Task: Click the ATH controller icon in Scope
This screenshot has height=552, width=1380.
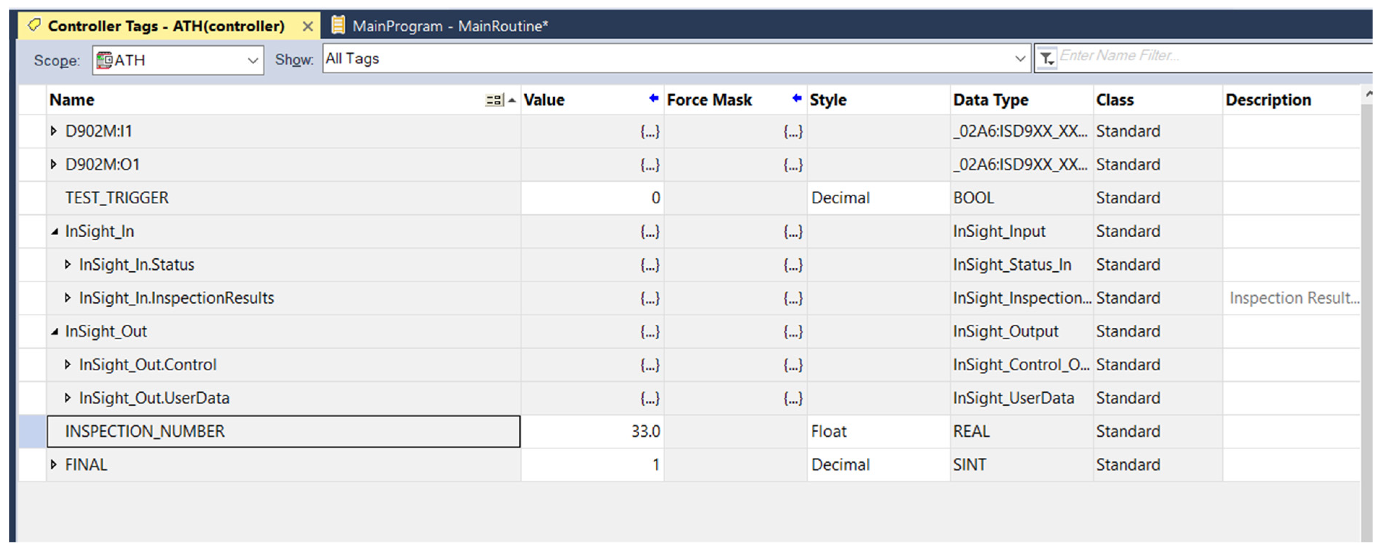Action: (x=104, y=60)
